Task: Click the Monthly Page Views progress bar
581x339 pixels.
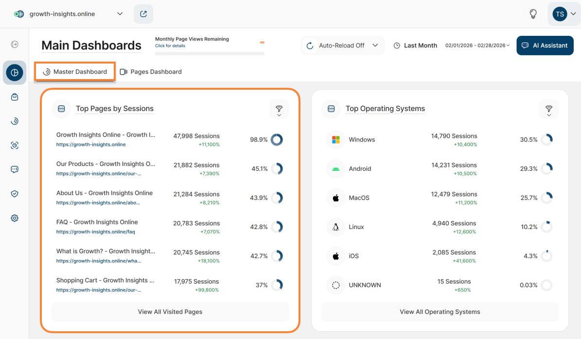Action: pyautogui.click(x=210, y=53)
